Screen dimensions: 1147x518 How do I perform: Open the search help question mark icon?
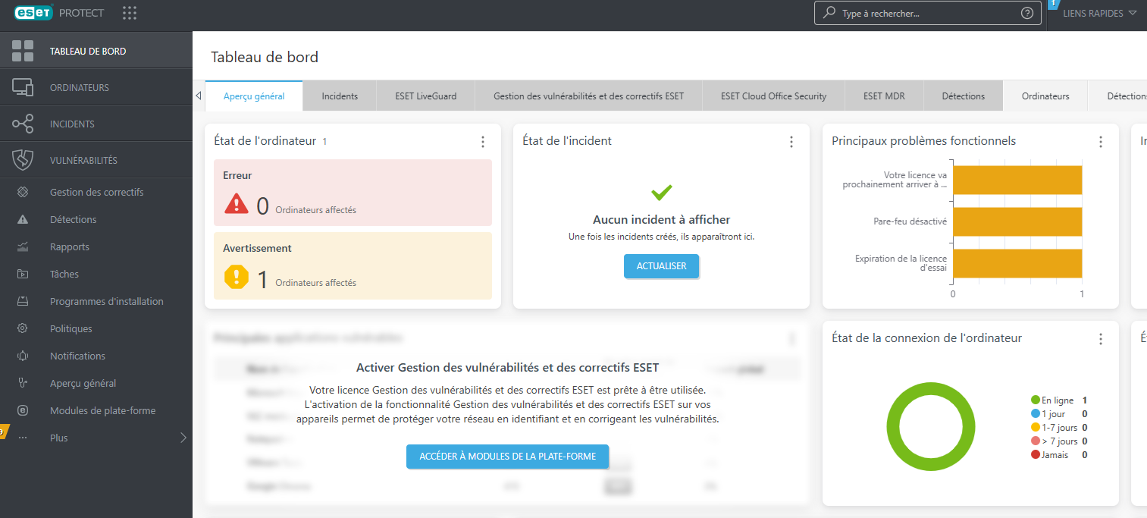[x=1027, y=13]
